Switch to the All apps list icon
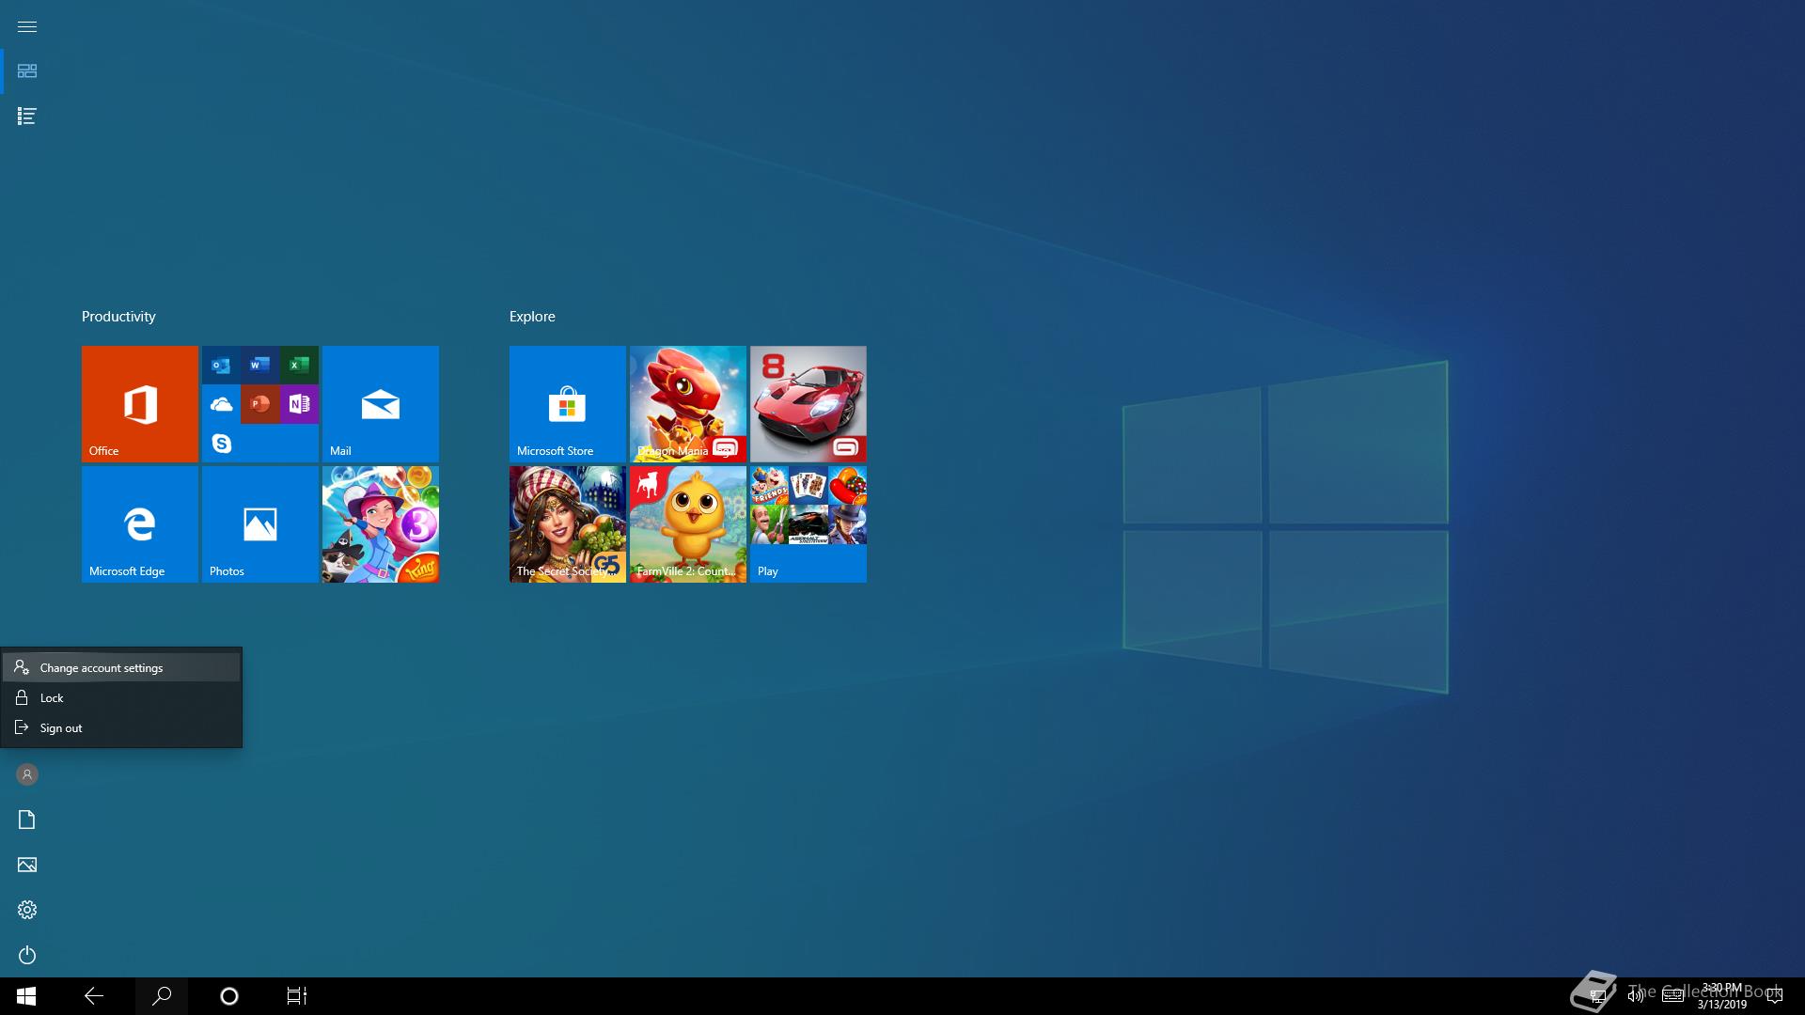 click(x=26, y=117)
